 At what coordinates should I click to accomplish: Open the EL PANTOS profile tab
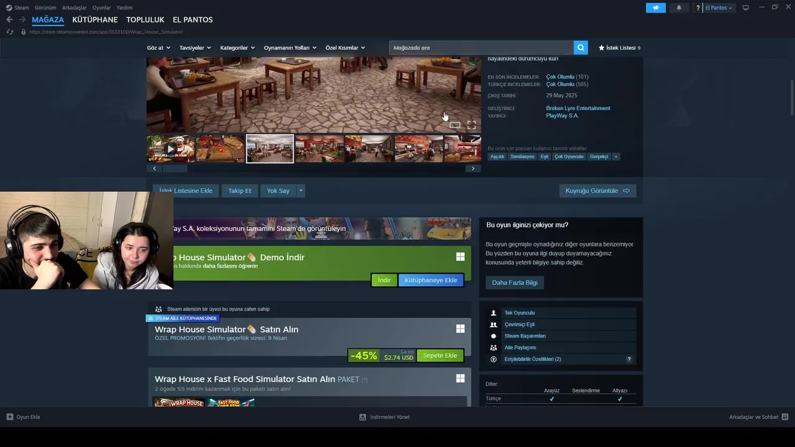point(193,20)
